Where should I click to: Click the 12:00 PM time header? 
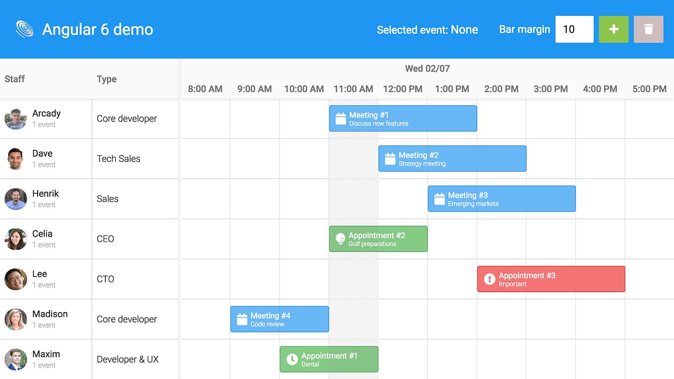pyautogui.click(x=403, y=89)
